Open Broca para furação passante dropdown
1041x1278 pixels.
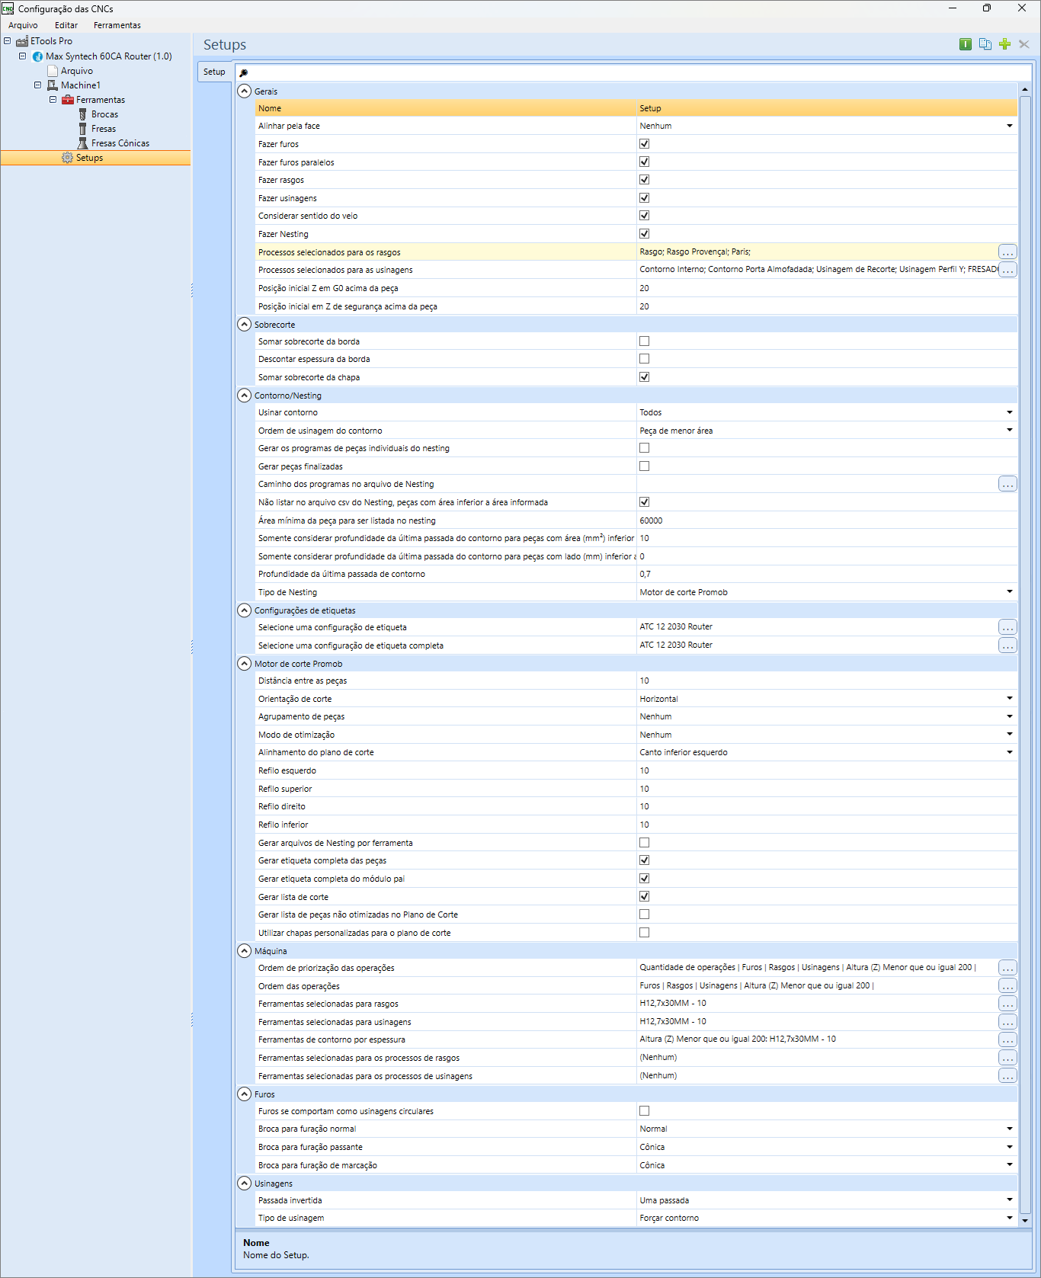(x=1009, y=1147)
